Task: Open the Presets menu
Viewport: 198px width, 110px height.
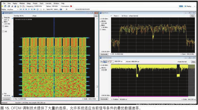Action: click(x=35, y=4)
